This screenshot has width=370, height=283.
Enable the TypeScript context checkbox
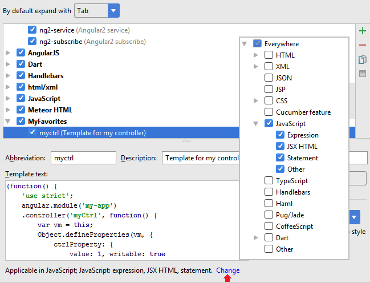tap(269, 181)
